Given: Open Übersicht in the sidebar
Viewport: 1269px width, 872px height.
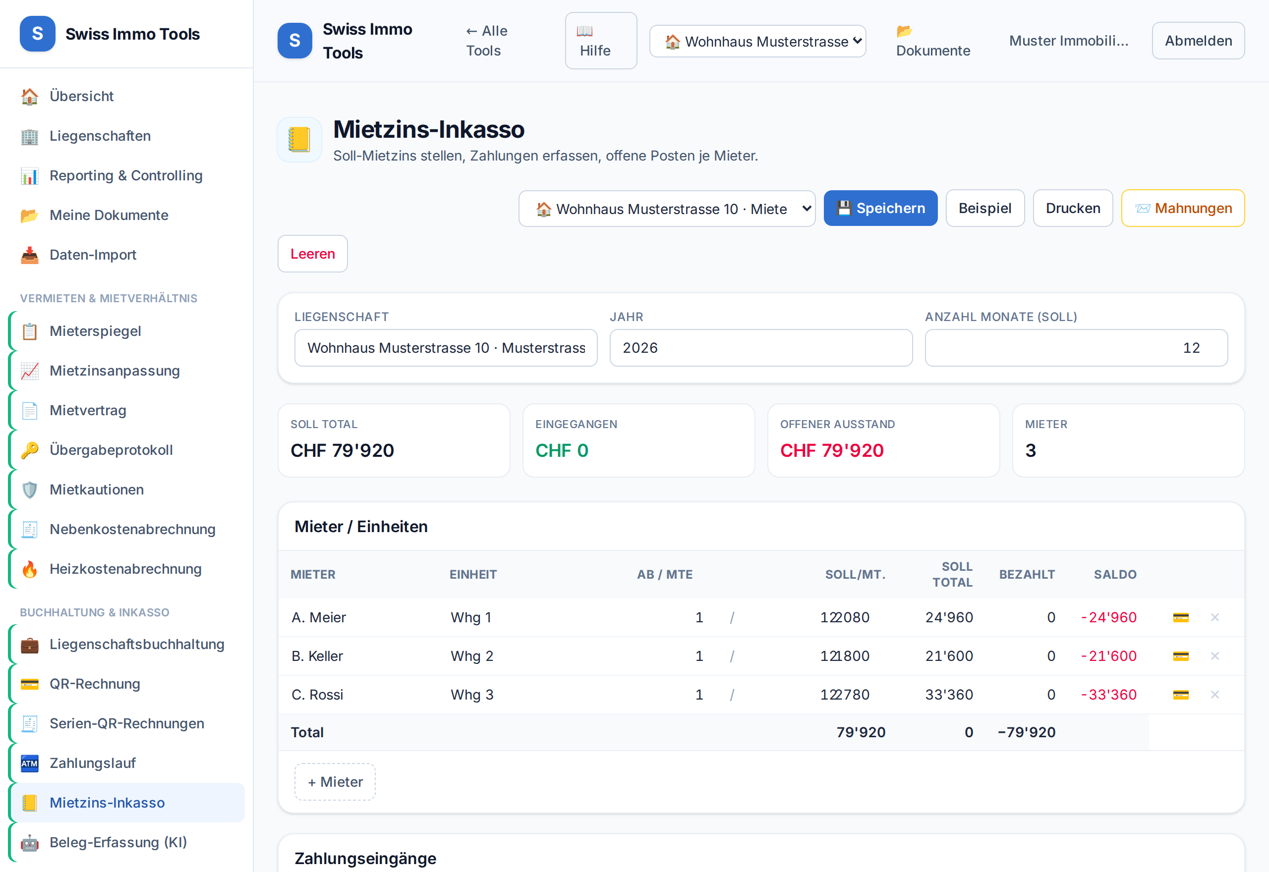Looking at the screenshot, I should pyautogui.click(x=126, y=96).
